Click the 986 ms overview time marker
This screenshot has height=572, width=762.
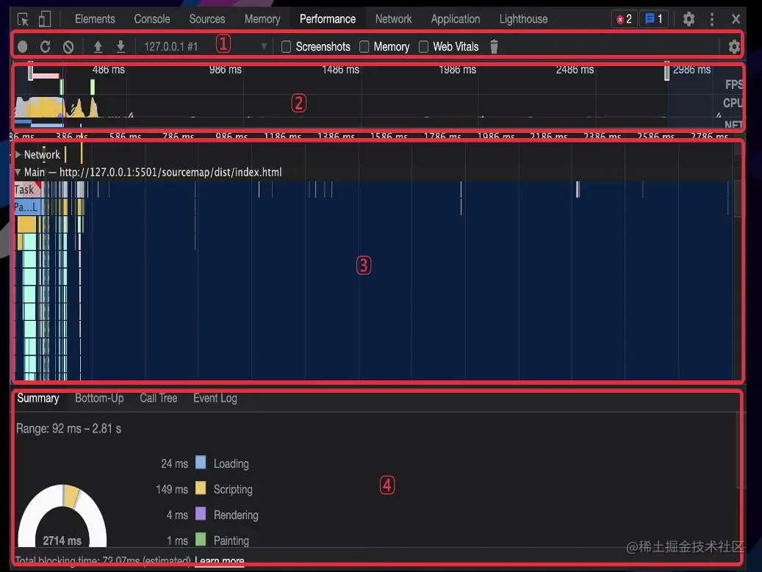tap(225, 70)
